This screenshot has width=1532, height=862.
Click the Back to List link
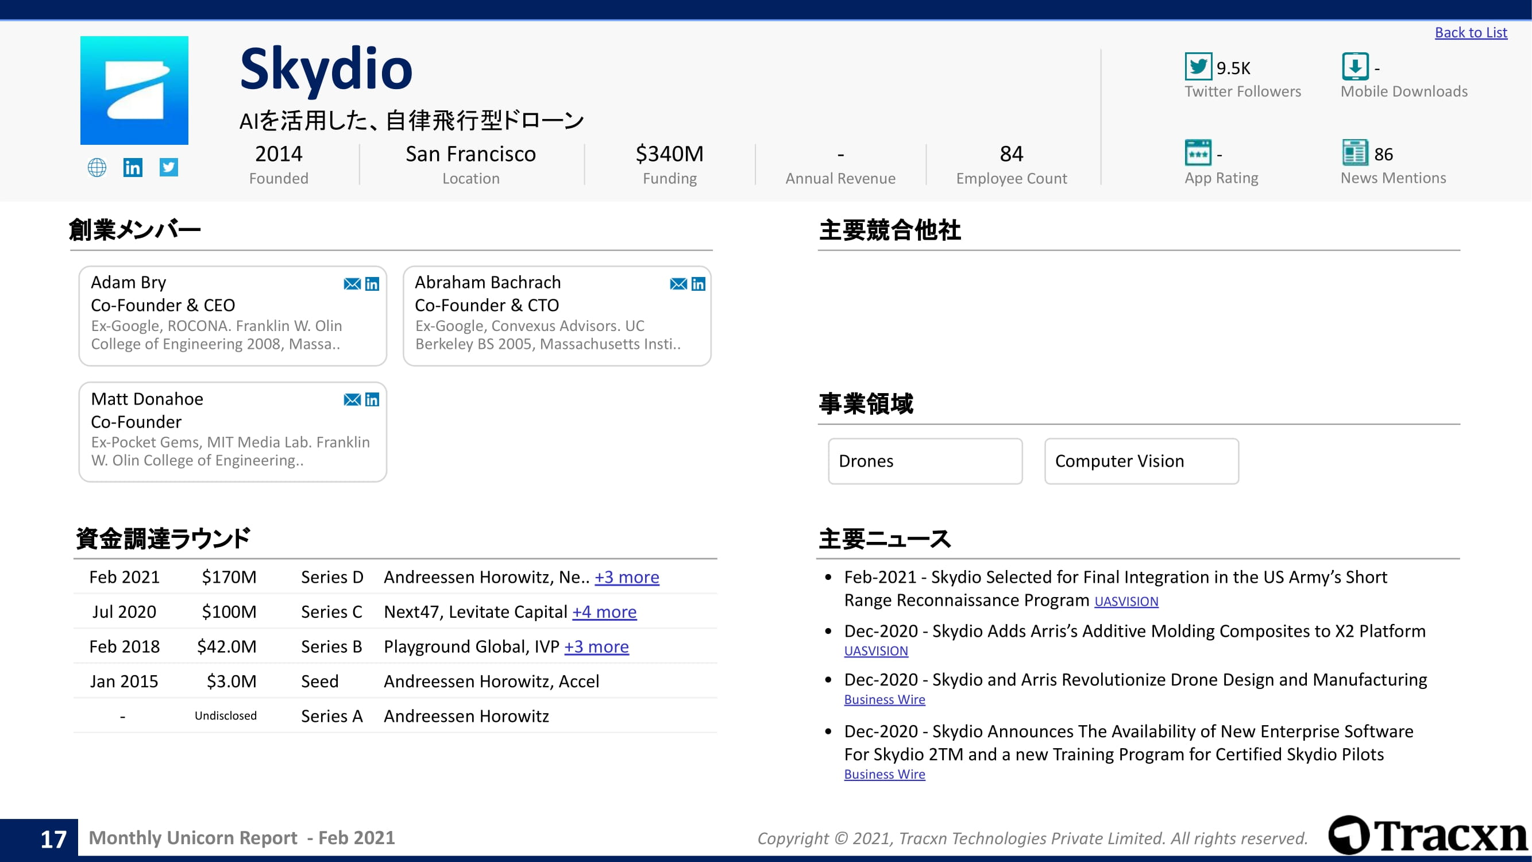coord(1470,33)
